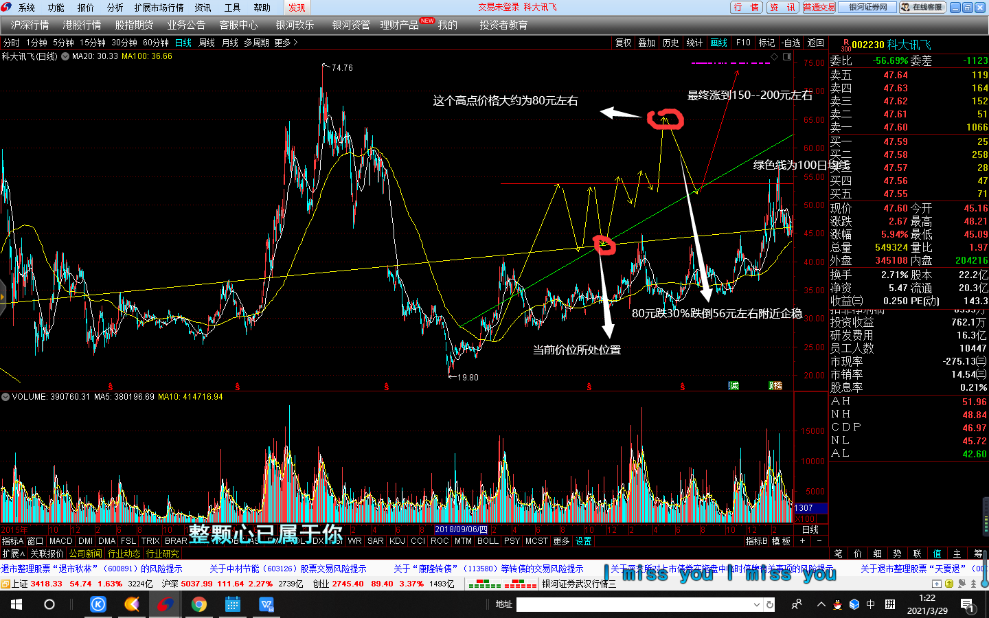Viewport: 989px width, 618px height.
Task: Click the 普通交易 button
Action: tap(819, 7)
